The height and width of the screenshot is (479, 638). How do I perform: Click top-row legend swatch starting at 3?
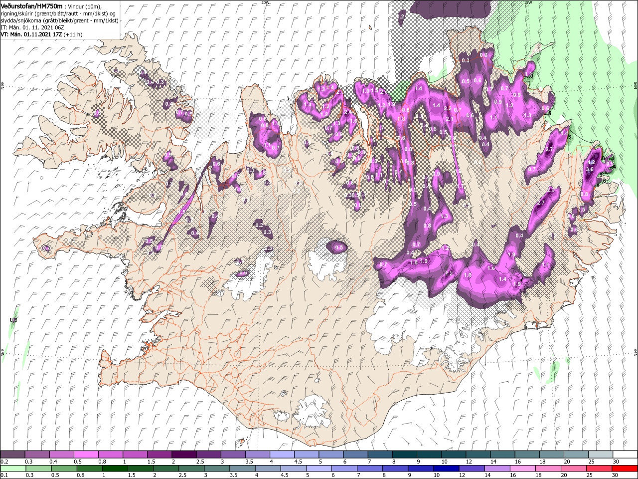pyautogui.click(x=233, y=455)
